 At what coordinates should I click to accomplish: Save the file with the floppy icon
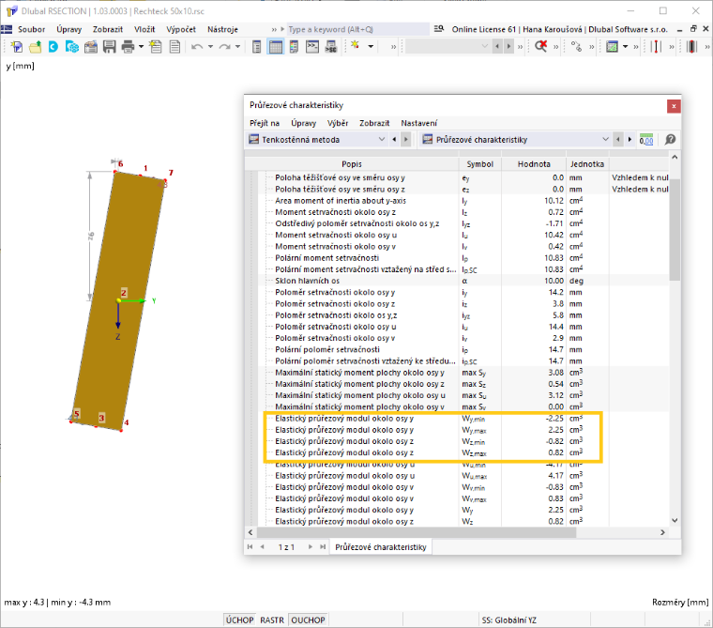click(109, 46)
